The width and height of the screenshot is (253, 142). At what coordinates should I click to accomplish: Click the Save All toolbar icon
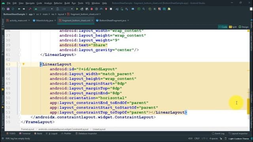coord(8,9)
